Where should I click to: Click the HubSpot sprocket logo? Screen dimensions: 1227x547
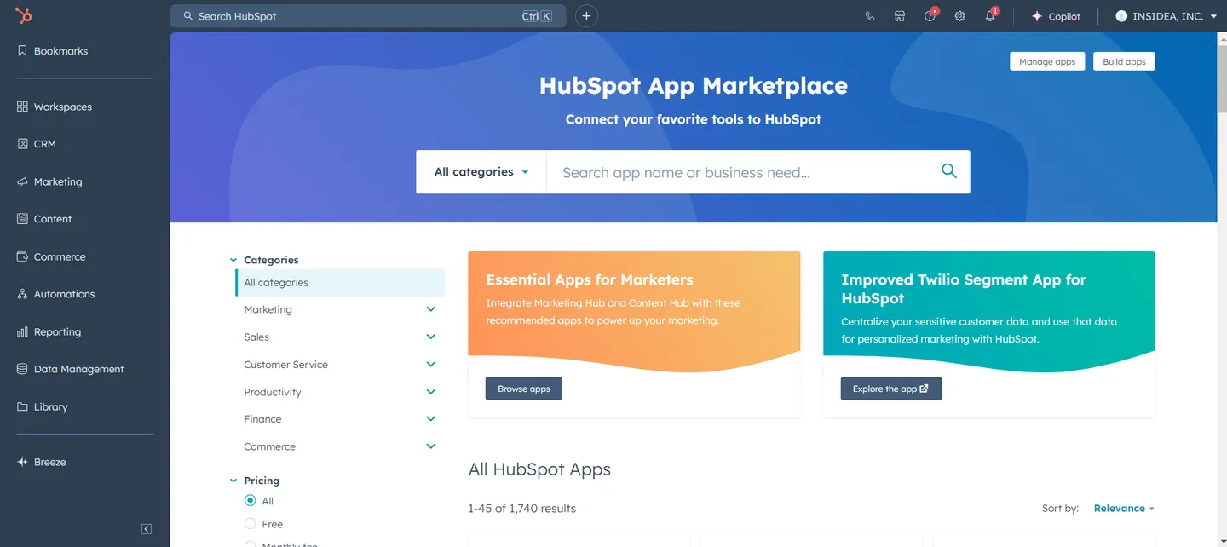pos(23,15)
